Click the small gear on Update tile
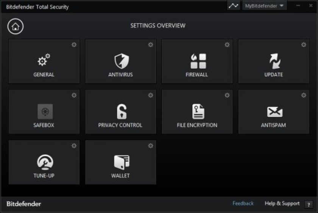The height and width of the screenshot is (213, 318). click(x=304, y=45)
